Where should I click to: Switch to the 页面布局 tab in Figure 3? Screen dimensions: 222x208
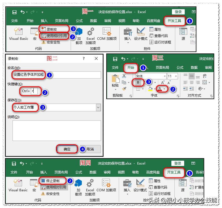click(162, 68)
